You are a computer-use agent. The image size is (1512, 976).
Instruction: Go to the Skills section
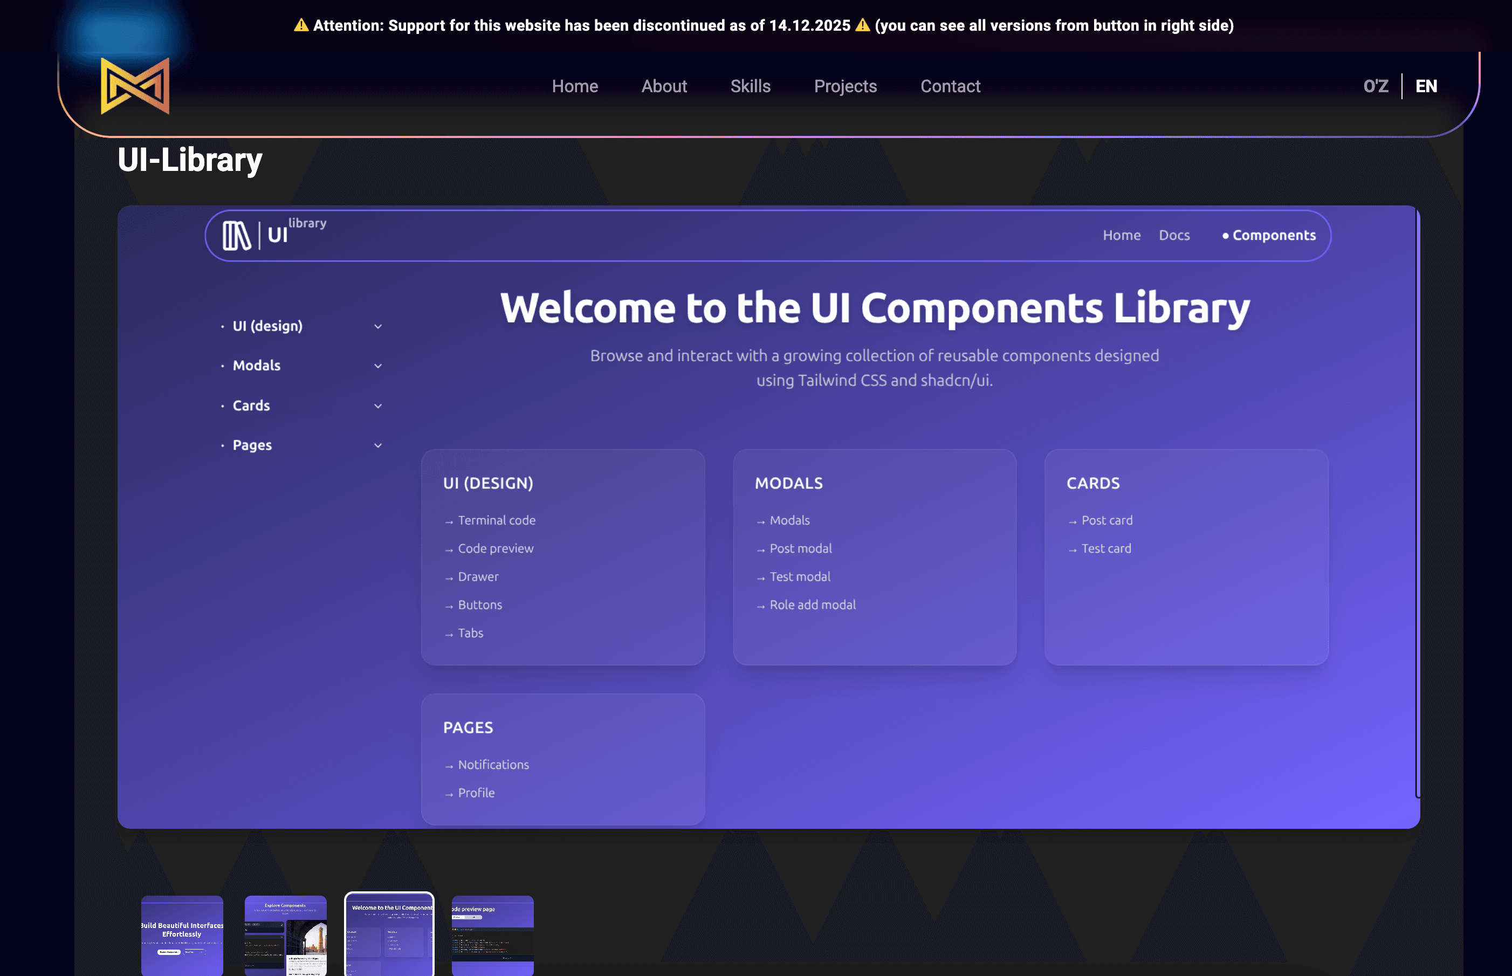pyautogui.click(x=750, y=86)
